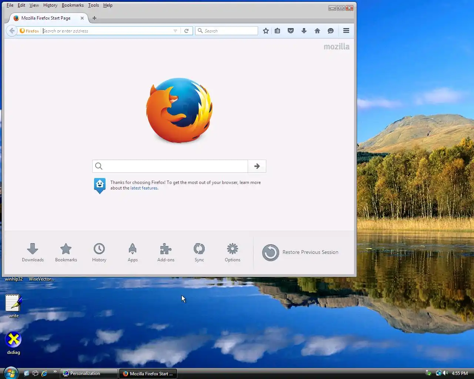This screenshot has width=474, height=379.
Task: Open the File menu
Action: click(10, 5)
